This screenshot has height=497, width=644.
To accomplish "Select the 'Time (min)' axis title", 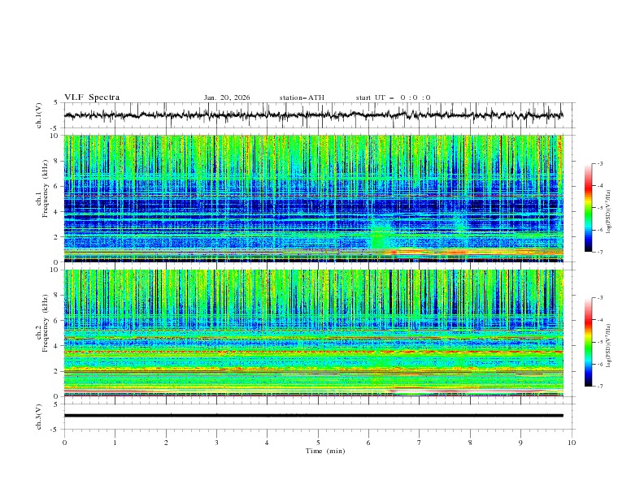I will coord(325,451).
